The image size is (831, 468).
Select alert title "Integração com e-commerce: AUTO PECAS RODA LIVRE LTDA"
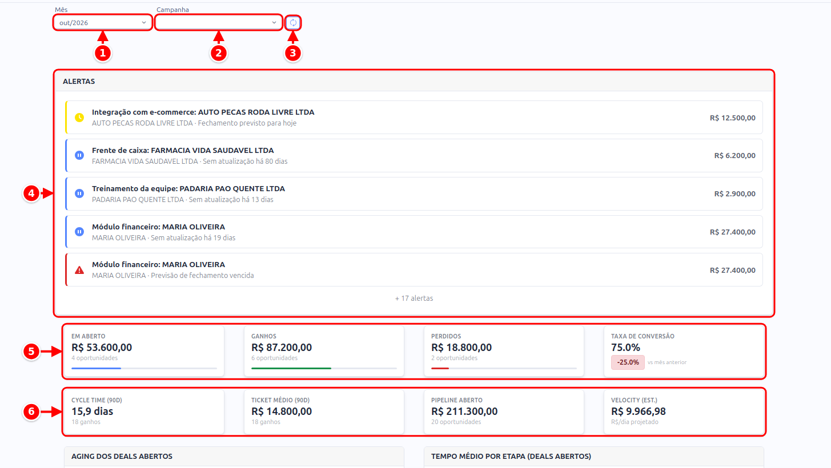click(x=203, y=112)
